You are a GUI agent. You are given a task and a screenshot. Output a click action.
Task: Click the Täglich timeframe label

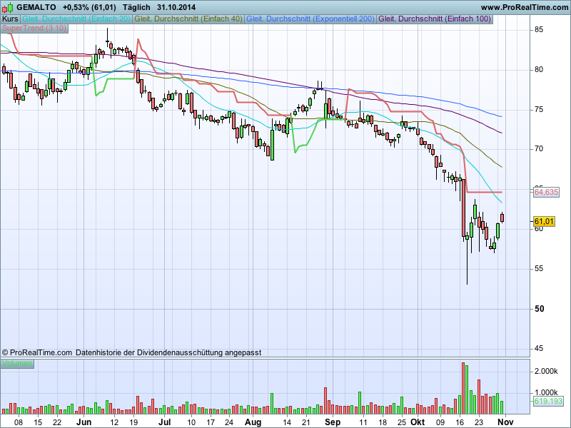137,6
